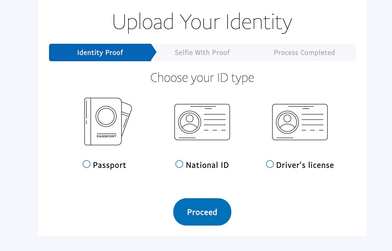Click the round emblem on the passport cover

[x=106, y=116]
